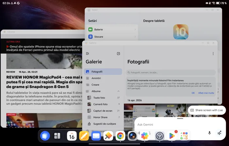Select Fotografii in the Galerie sidebar

pyautogui.click(x=103, y=72)
